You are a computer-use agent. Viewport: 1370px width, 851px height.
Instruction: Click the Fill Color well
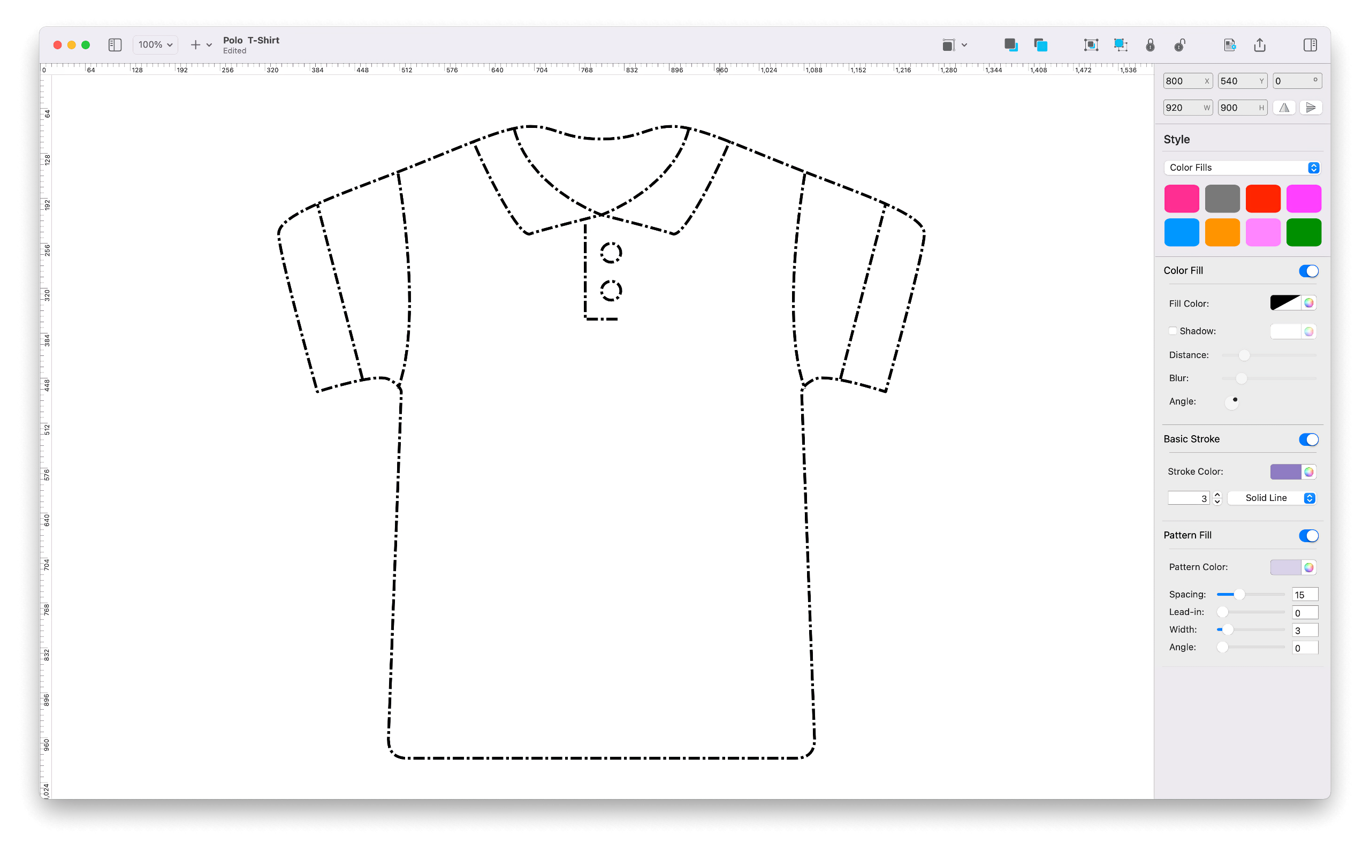pyautogui.click(x=1285, y=303)
